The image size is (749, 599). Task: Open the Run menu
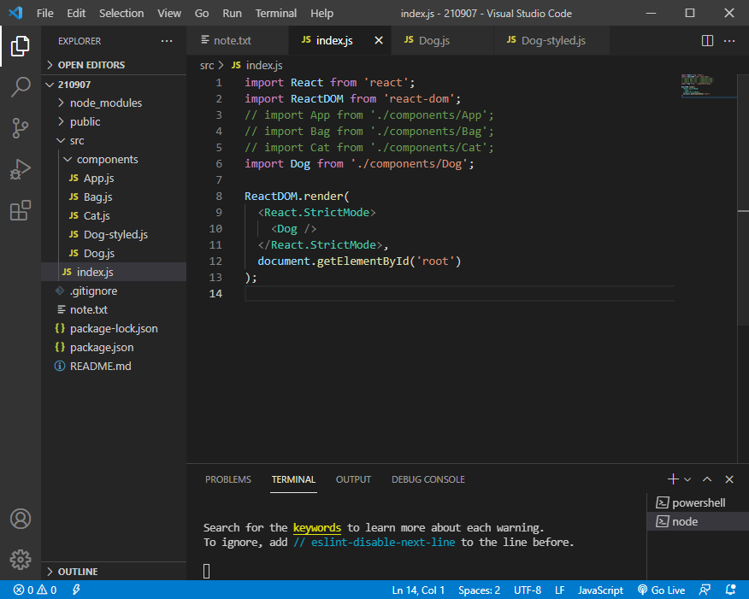point(232,14)
